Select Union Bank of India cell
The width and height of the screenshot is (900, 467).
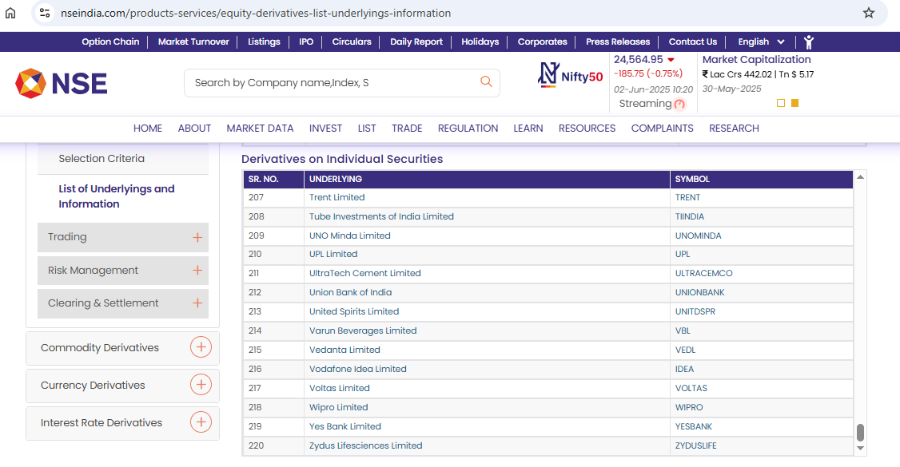(x=487, y=292)
